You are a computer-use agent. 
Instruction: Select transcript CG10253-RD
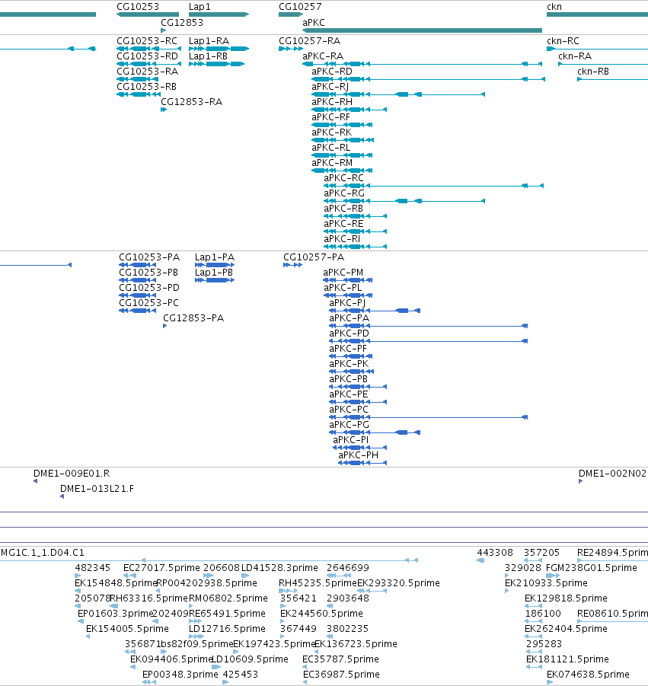tap(148, 56)
